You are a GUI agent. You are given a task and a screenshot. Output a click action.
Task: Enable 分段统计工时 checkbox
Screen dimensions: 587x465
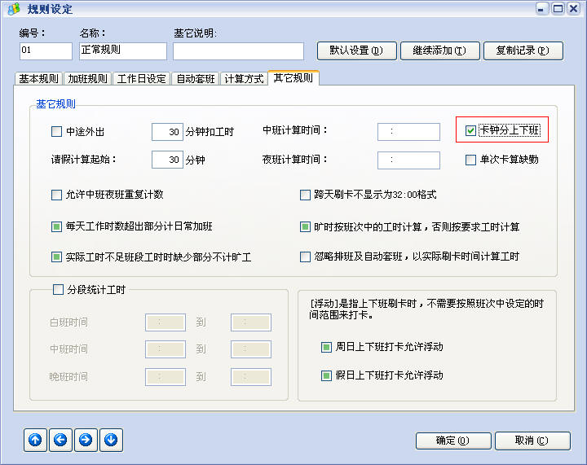pos(57,289)
